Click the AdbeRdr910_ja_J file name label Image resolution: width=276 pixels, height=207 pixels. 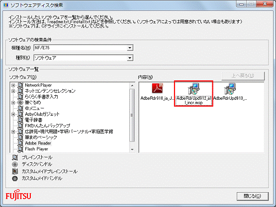tap(157, 98)
